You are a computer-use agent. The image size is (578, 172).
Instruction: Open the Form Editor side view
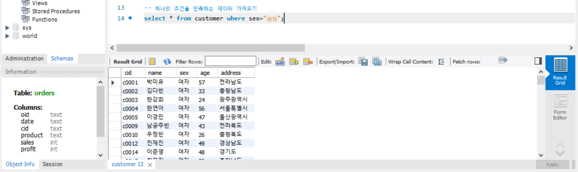tap(560, 107)
